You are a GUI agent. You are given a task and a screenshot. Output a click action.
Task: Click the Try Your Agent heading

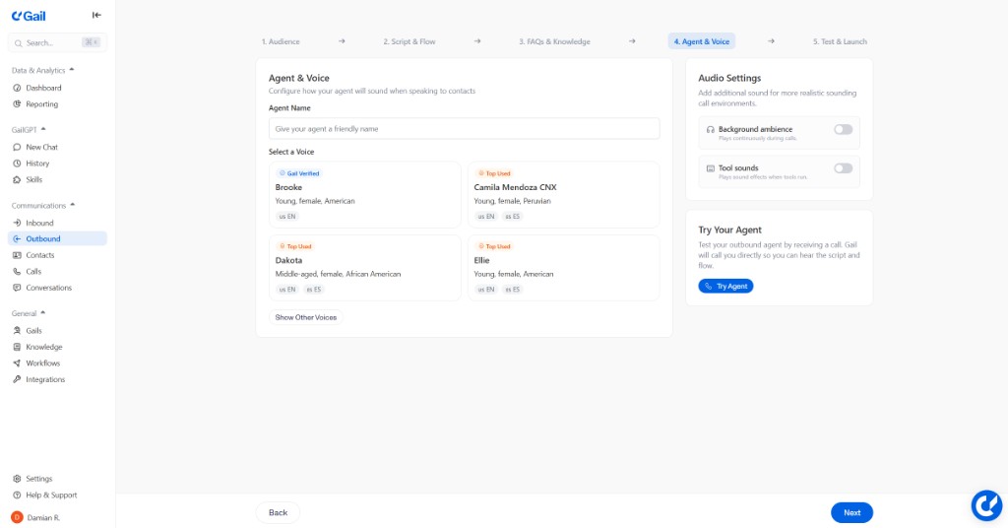point(729,230)
